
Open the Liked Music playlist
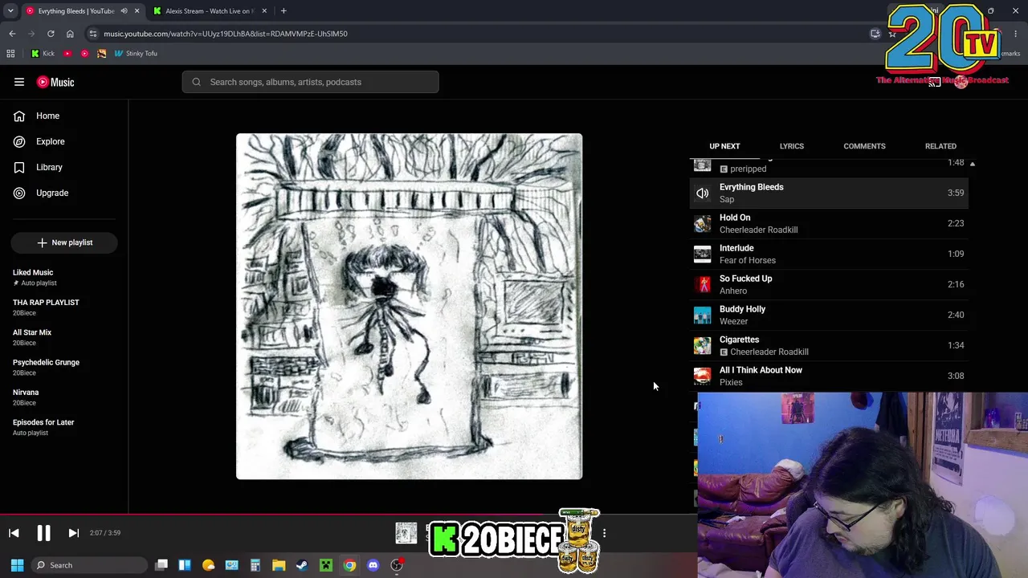[x=64, y=277]
